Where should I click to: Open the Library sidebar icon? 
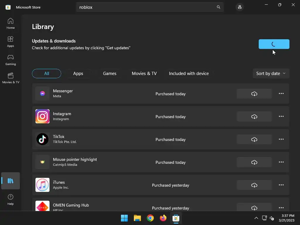coord(11,181)
